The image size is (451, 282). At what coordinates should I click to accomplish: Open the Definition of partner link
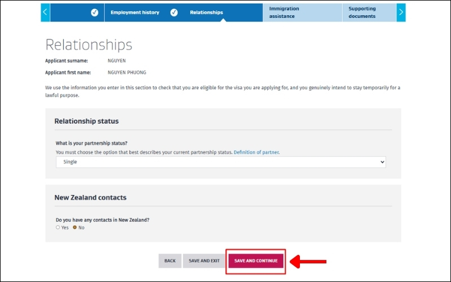[257, 152]
